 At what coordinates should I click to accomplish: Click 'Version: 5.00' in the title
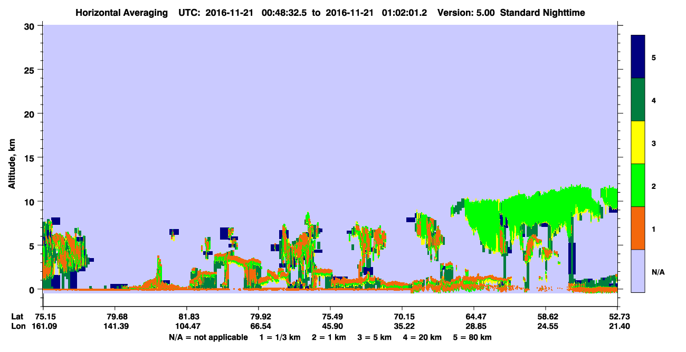coord(466,13)
